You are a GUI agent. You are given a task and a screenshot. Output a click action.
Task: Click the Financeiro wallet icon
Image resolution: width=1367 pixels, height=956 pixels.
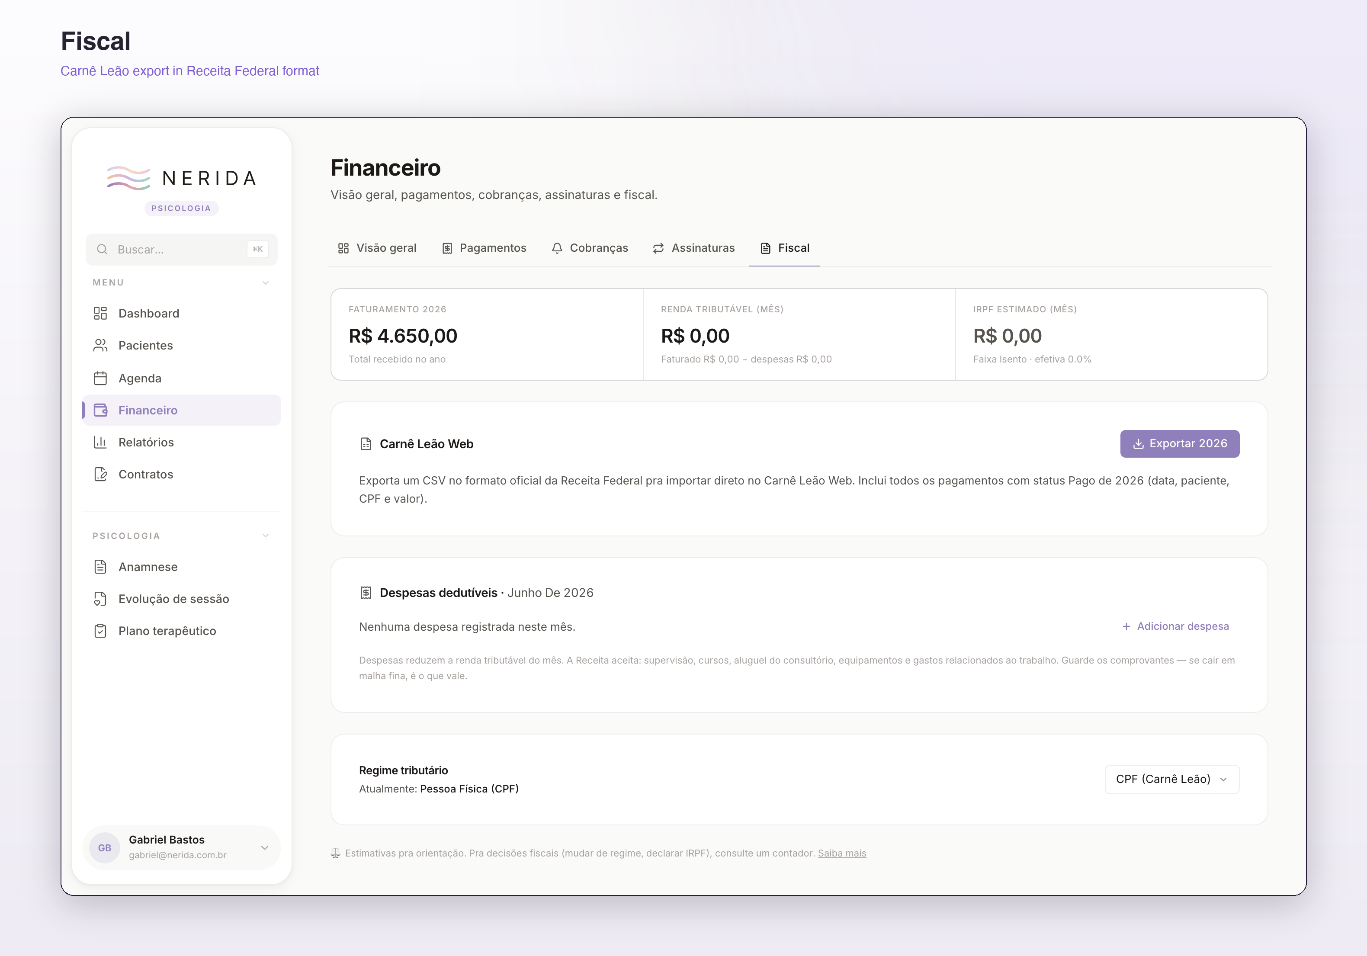pyautogui.click(x=100, y=410)
